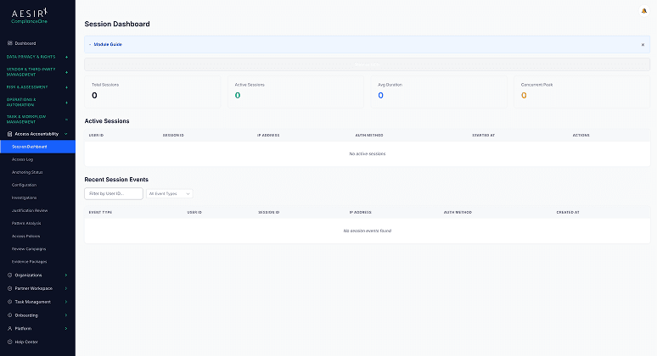The width and height of the screenshot is (657, 356).
Task: Toggle the Module Guide panel
Action: pyautogui.click(x=105, y=44)
